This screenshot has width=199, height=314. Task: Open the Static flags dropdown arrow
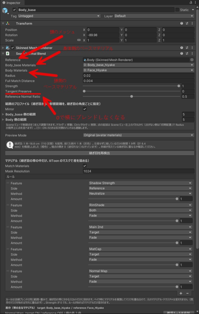click(193, 10)
